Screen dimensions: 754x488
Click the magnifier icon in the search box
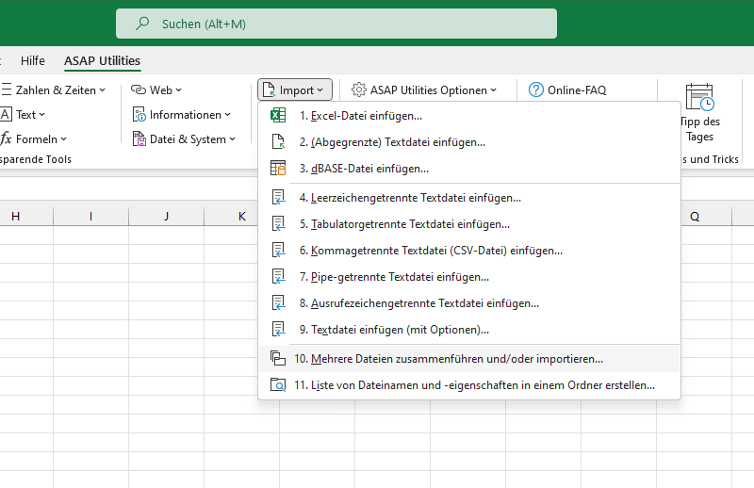click(x=142, y=23)
